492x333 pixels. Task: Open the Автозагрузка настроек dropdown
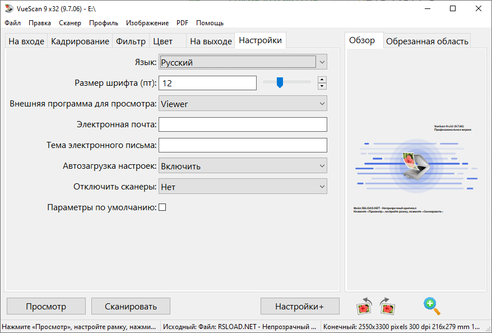point(243,166)
